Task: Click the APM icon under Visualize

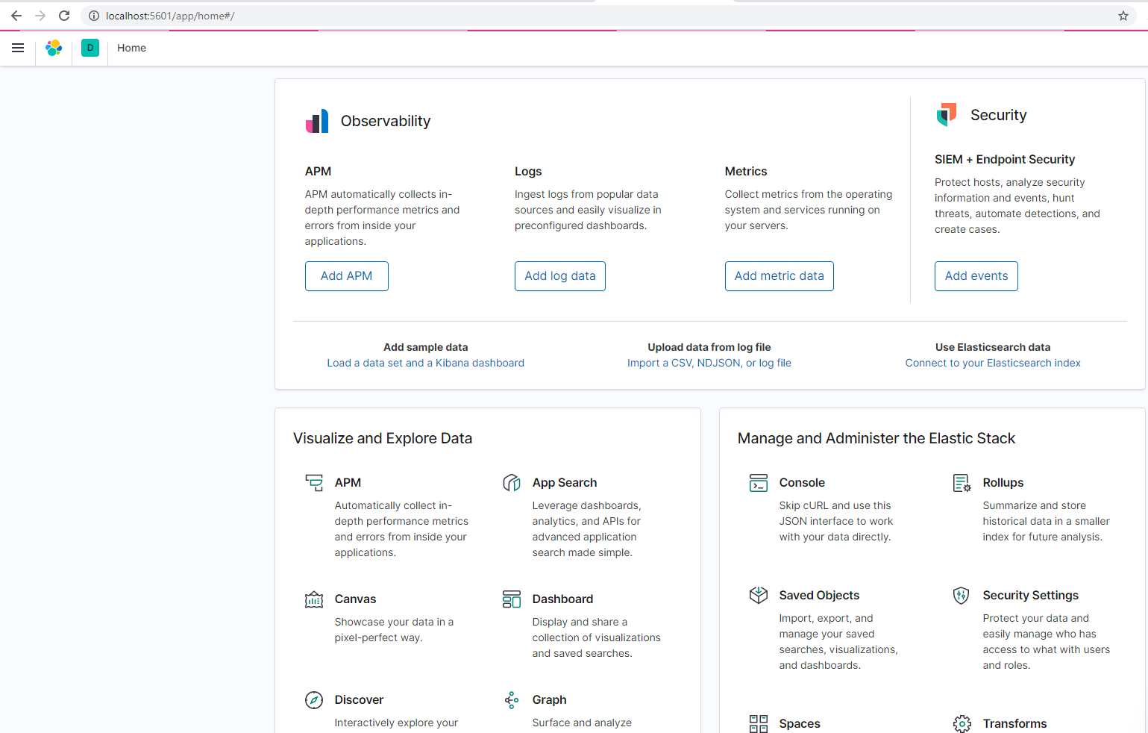Action: click(x=314, y=482)
